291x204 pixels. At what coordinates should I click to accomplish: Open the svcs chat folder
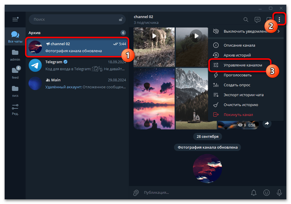(x=15, y=91)
